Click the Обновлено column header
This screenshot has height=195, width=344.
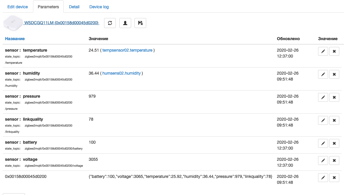click(x=288, y=39)
